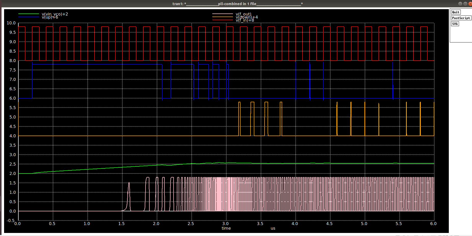Viewport: 472px width, 236px height.
Task: Click the 1.5 x-axis tick label
Action: [x=121, y=224]
